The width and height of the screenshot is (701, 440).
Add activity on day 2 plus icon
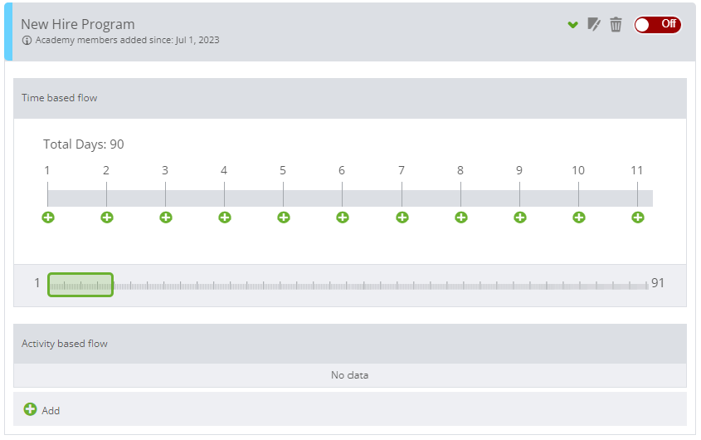click(107, 217)
